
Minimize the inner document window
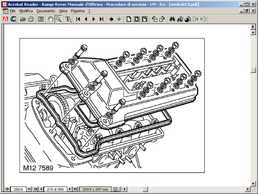tap(241, 11)
